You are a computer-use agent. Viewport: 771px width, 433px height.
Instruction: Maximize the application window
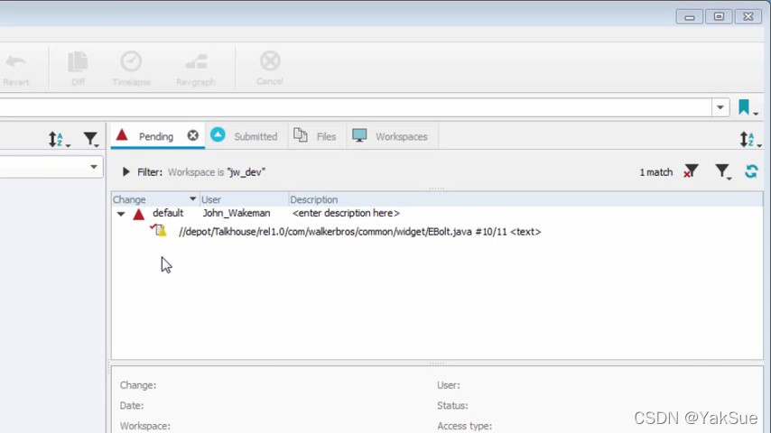pyautogui.click(x=719, y=17)
